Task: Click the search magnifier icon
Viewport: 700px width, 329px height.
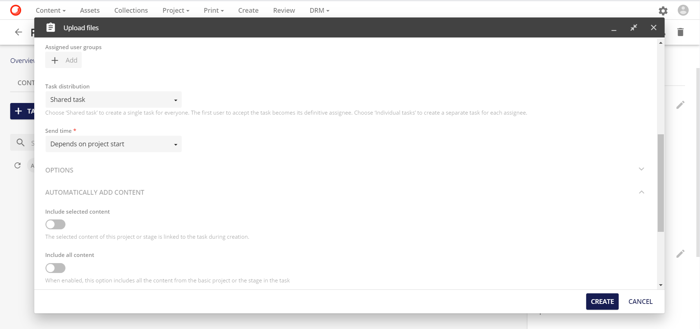Action: pyautogui.click(x=20, y=142)
